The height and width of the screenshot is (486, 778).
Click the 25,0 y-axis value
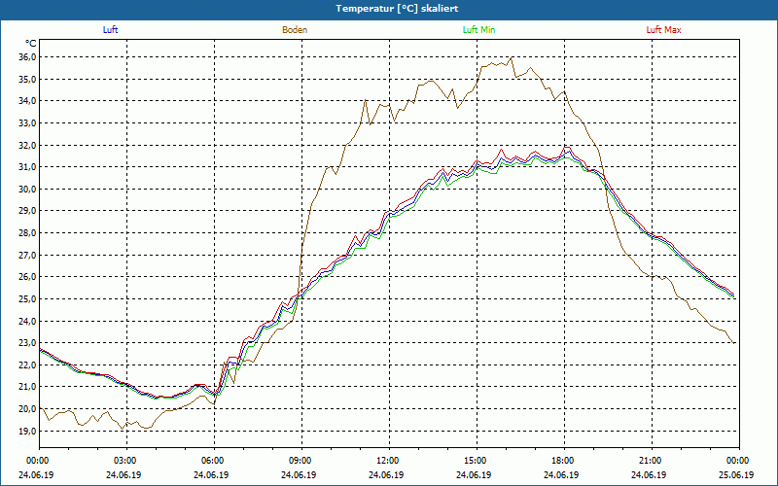pos(27,299)
